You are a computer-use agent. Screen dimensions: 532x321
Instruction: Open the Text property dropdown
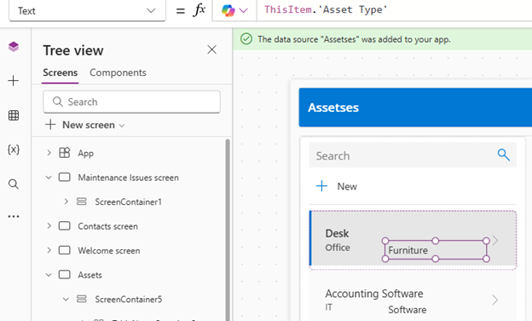click(x=87, y=11)
